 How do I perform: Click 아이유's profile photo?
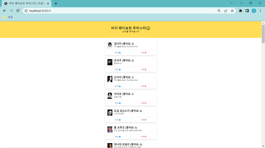pos(110,96)
